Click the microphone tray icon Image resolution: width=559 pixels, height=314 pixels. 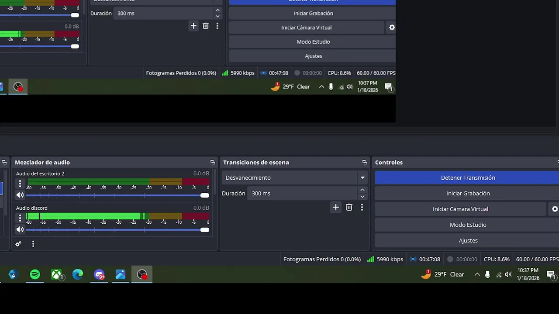click(x=487, y=274)
